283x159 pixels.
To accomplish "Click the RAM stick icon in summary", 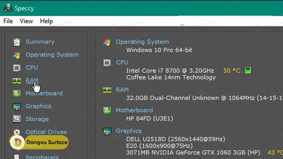I will 107,90.
